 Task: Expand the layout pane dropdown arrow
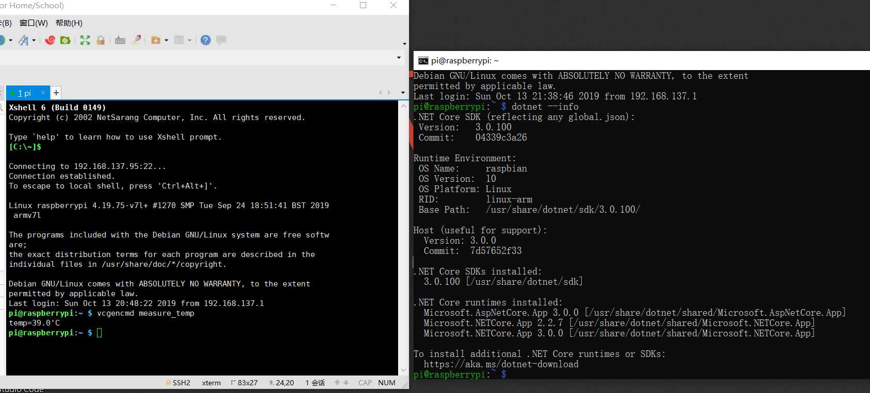point(190,40)
